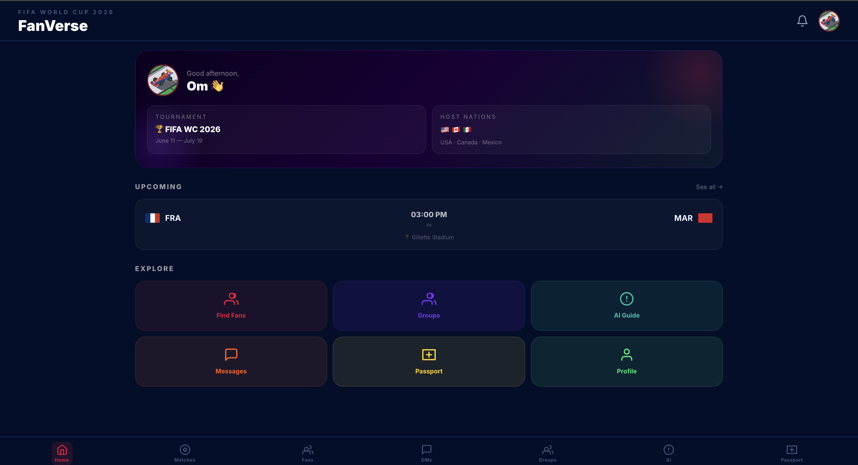858x465 pixels.
Task: Open the AI Guide card label
Action: 626,315
